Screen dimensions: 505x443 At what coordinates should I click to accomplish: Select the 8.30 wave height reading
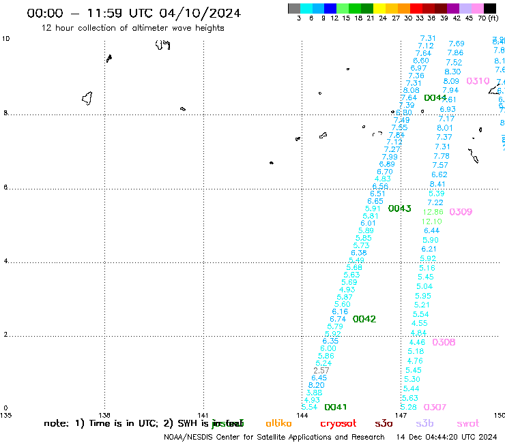tap(452, 72)
